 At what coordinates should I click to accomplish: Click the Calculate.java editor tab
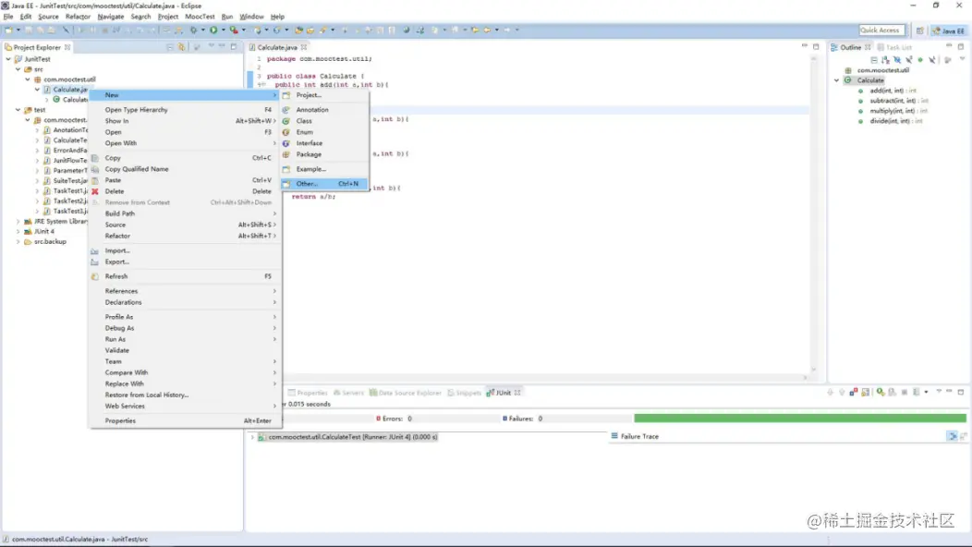coord(278,47)
